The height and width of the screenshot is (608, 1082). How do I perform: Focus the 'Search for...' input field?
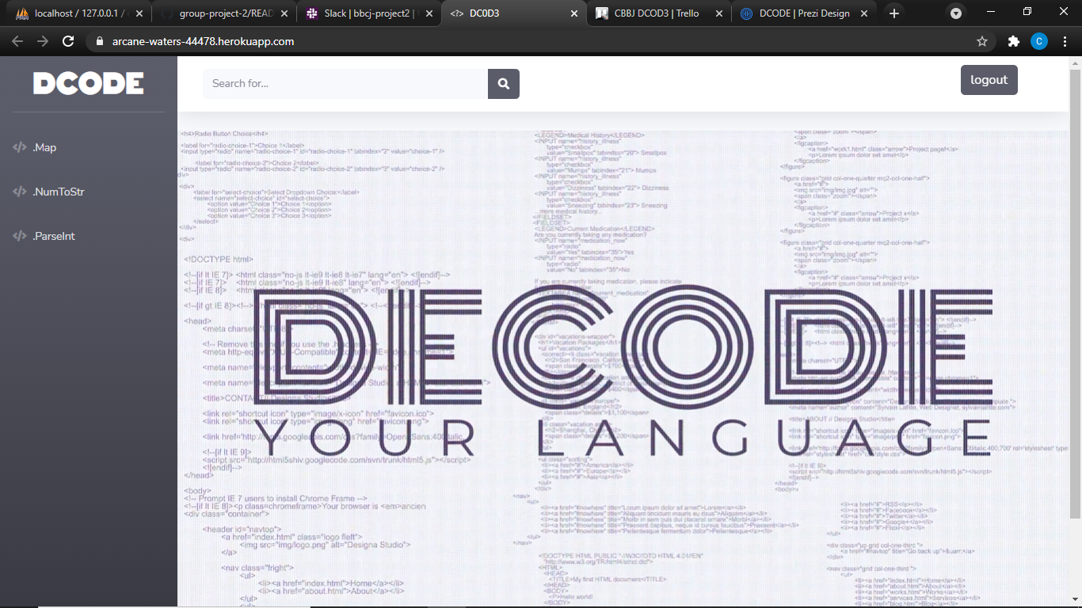point(345,84)
